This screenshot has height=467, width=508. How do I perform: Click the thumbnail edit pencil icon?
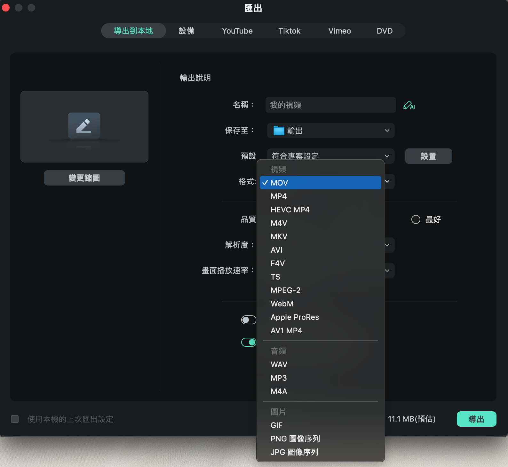84,126
